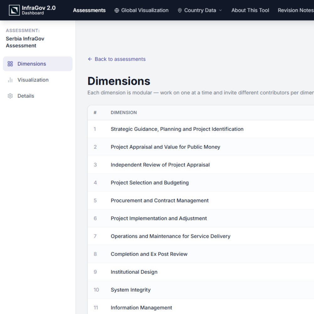Screen dimensions: 314x314
Task: Click the bar chart icon beside Visualization
Action: tap(10, 80)
